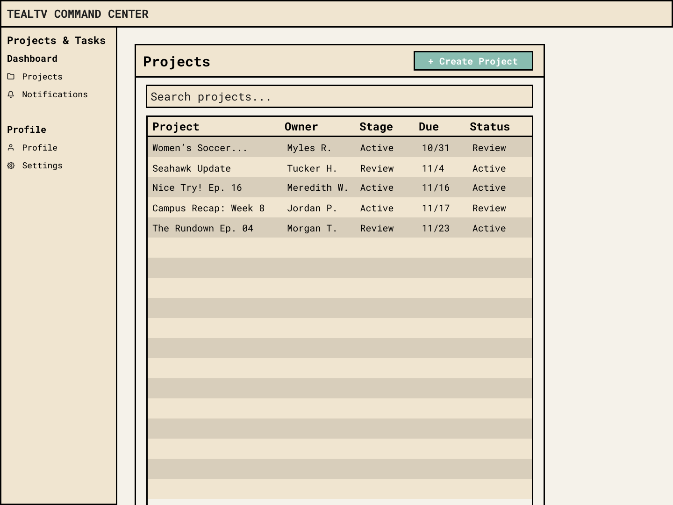Go to the Profile page link
673x505 pixels.
tap(40, 148)
